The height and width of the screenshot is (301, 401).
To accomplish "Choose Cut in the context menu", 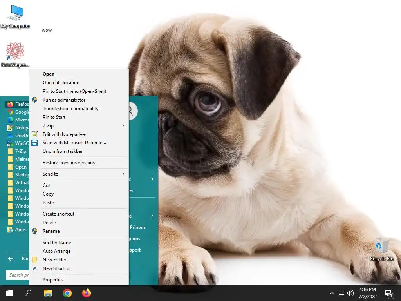I will pos(79,185).
